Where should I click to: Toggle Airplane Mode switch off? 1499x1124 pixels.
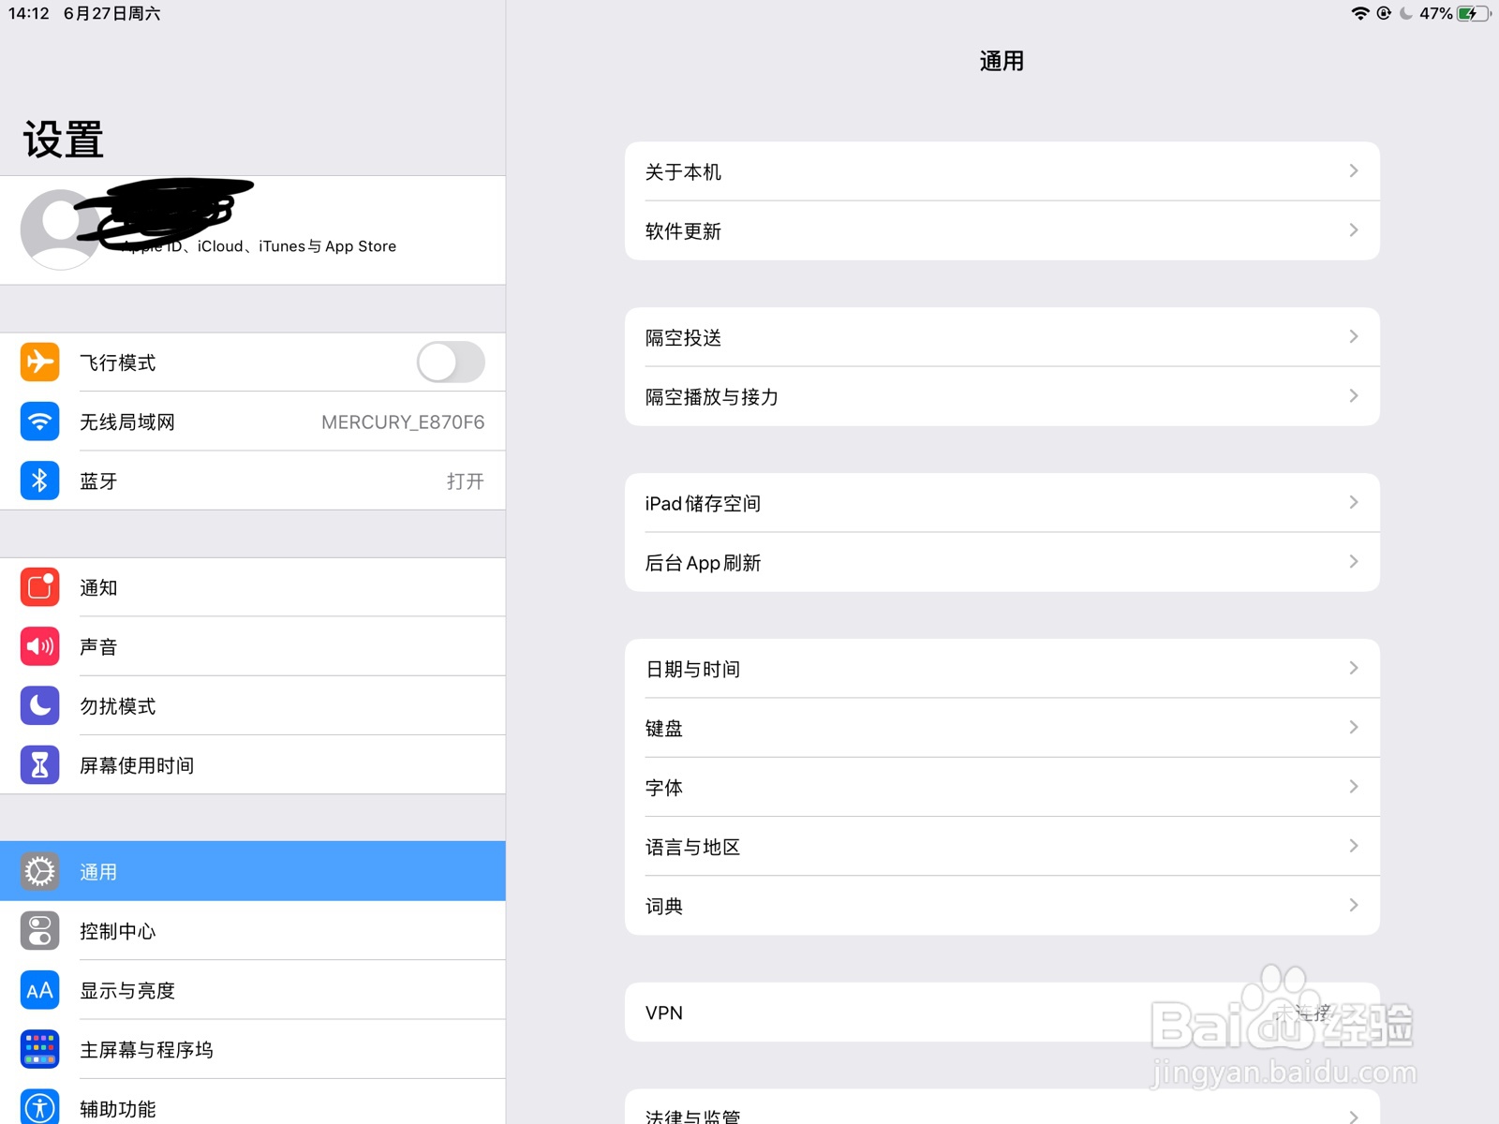click(x=450, y=362)
